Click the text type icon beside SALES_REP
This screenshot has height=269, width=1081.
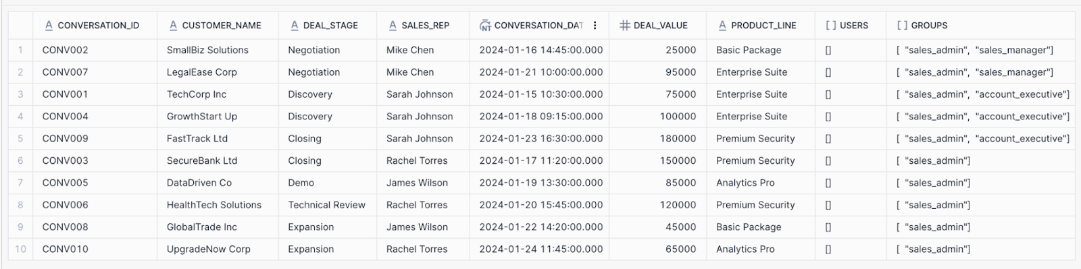393,26
